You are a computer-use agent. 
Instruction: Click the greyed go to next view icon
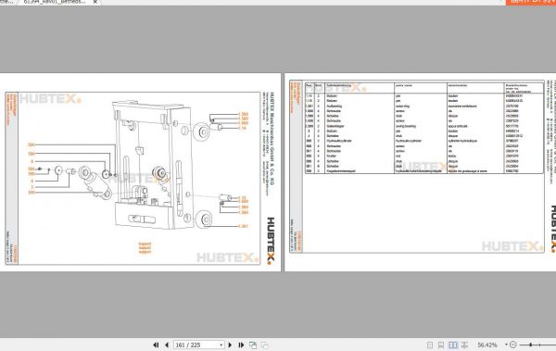tap(264, 345)
